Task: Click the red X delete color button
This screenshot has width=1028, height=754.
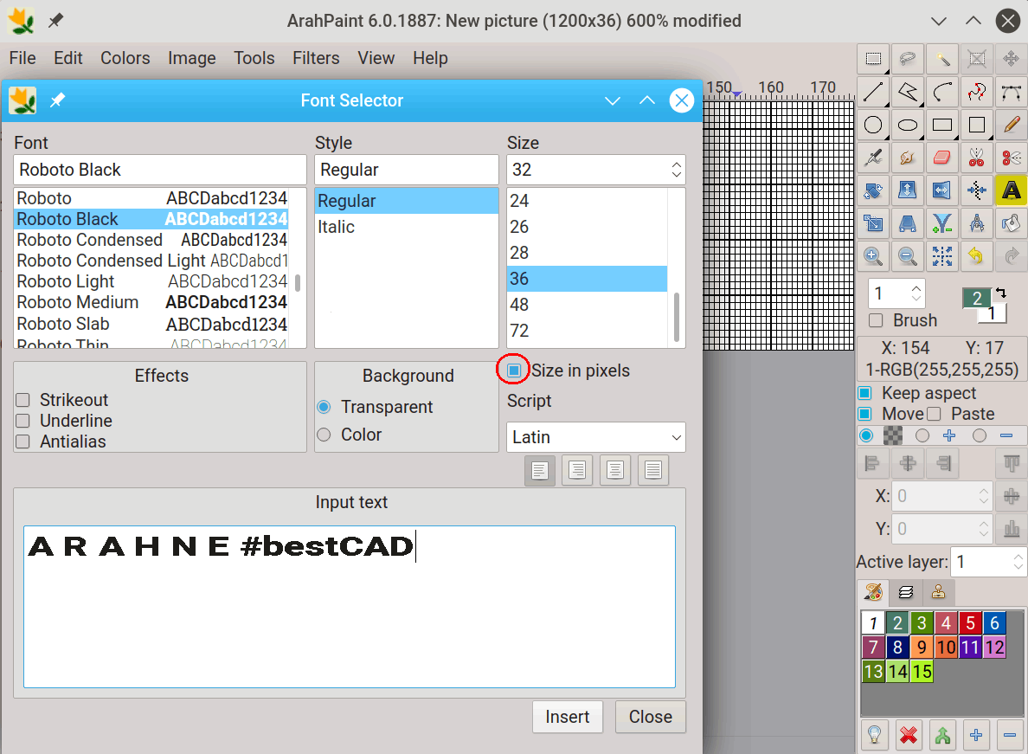Action: pos(908,735)
